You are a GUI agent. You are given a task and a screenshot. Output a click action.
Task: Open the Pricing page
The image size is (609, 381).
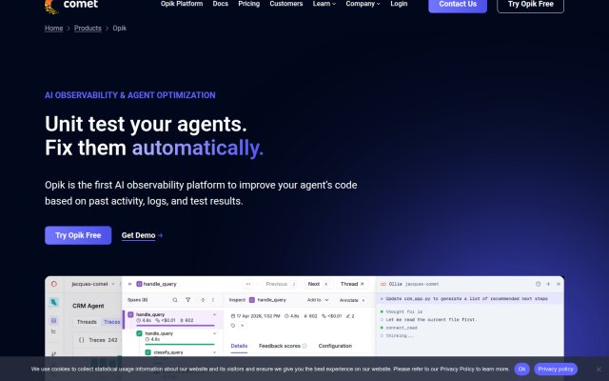coord(249,4)
